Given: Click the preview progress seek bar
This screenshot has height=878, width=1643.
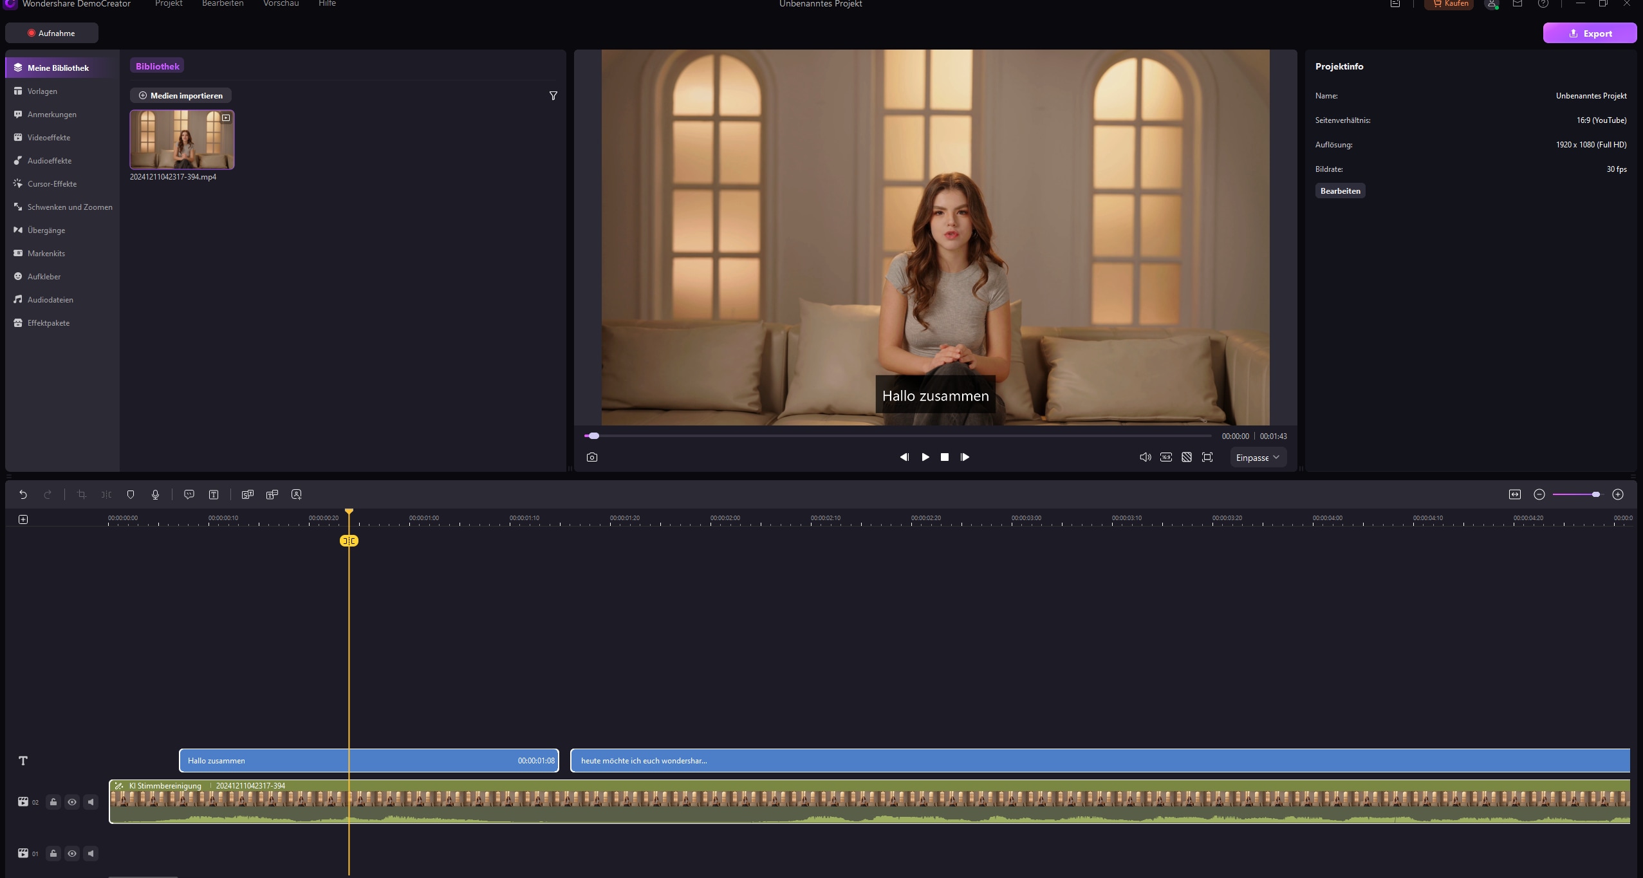Looking at the screenshot, I should 898,436.
